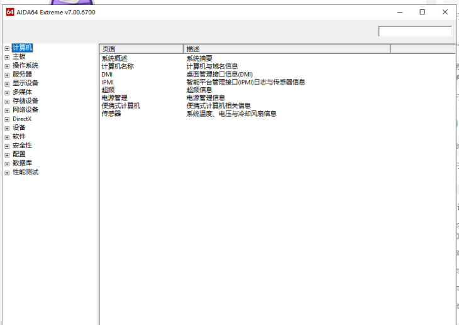Click the 便携式计算机相关信息 description text
This screenshot has width=459, height=325.
219,105
